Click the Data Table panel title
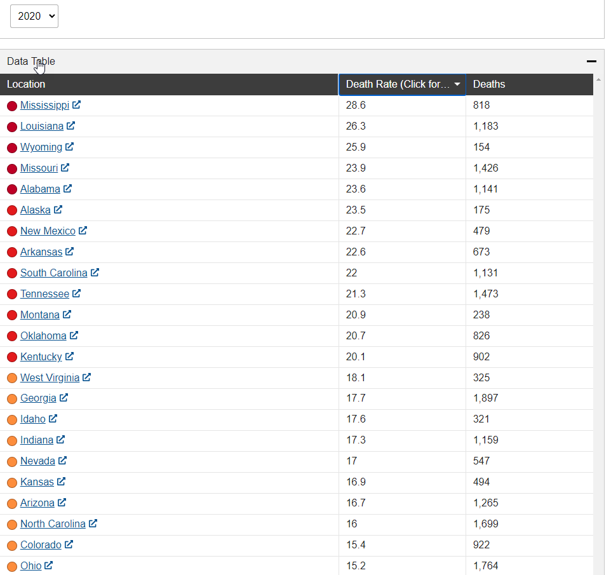 click(x=30, y=61)
